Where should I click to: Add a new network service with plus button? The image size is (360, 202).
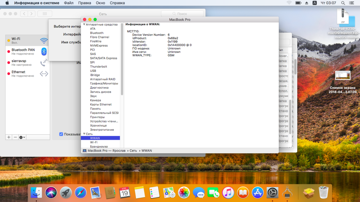tap(9, 137)
